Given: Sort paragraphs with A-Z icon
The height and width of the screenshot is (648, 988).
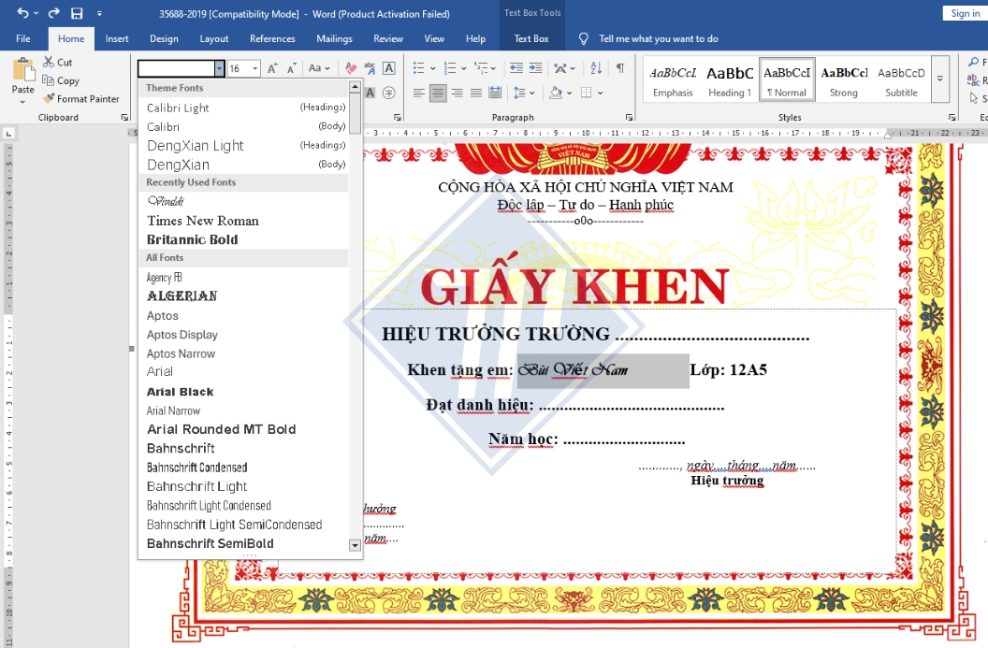Looking at the screenshot, I should [596, 68].
